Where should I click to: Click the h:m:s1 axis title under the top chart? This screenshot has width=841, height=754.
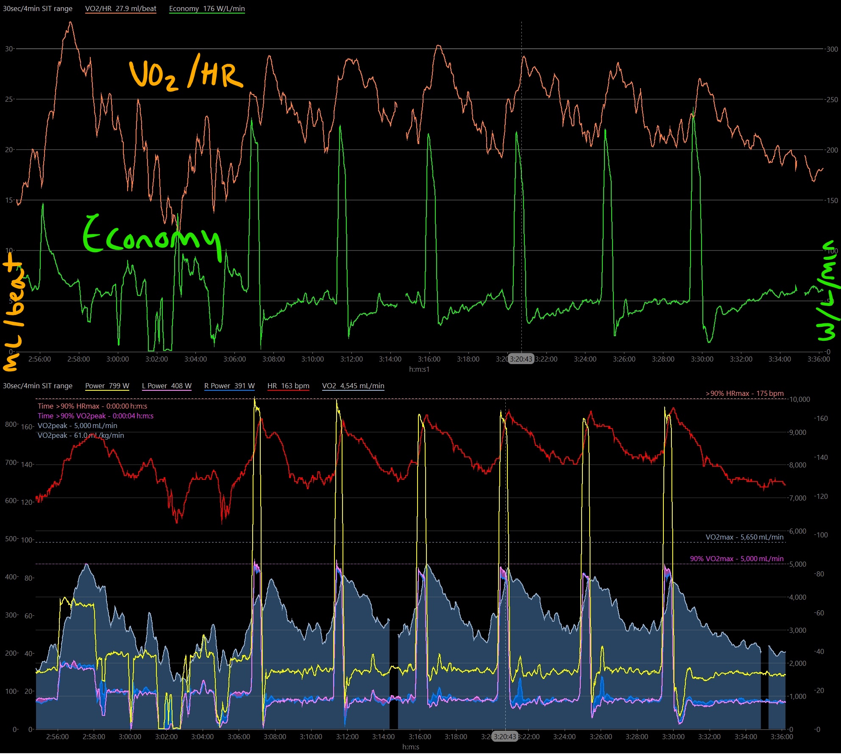[x=419, y=369]
